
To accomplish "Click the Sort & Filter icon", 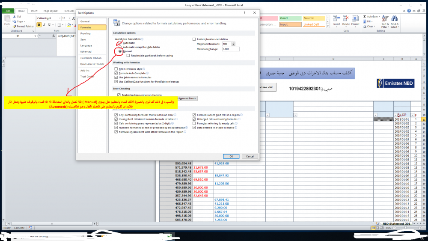I will click(x=385, y=18).
